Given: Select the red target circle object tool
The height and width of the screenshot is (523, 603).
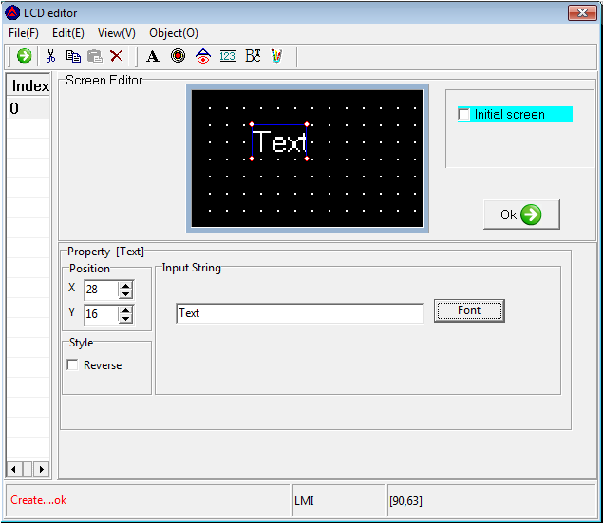Looking at the screenshot, I should [x=178, y=56].
